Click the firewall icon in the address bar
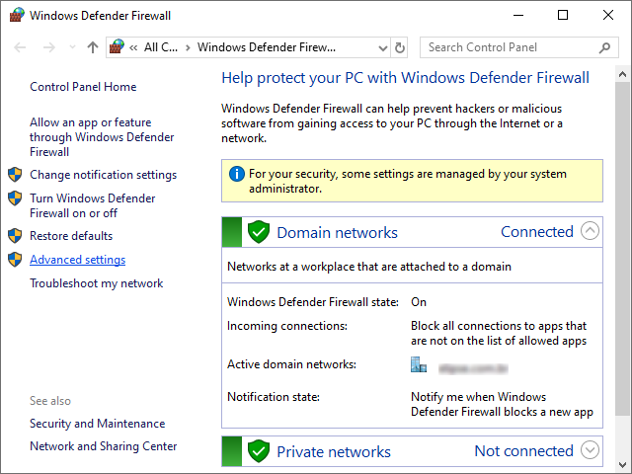The height and width of the screenshot is (474, 632). [x=118, y=47]
